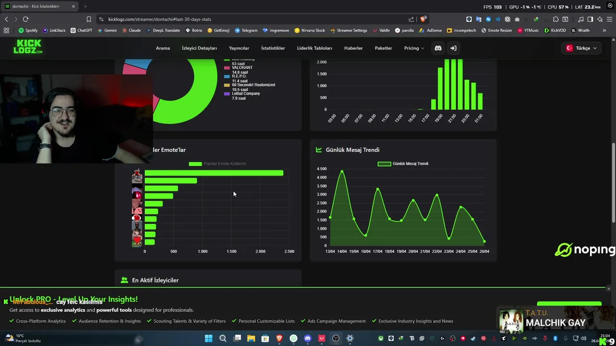This screenshot has height=346, width=616.
Task: Open the browser extensions puzzle icon
Action: click(555, 19)
